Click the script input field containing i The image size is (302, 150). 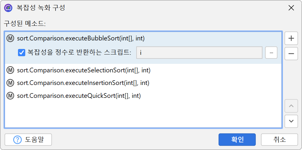(199, 53)
